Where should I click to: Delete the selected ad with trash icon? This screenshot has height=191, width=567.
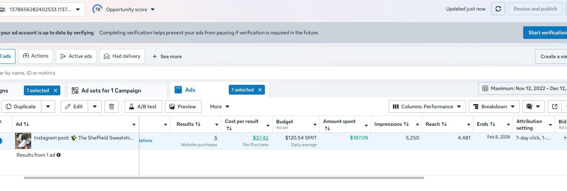[x=112, y=107]
